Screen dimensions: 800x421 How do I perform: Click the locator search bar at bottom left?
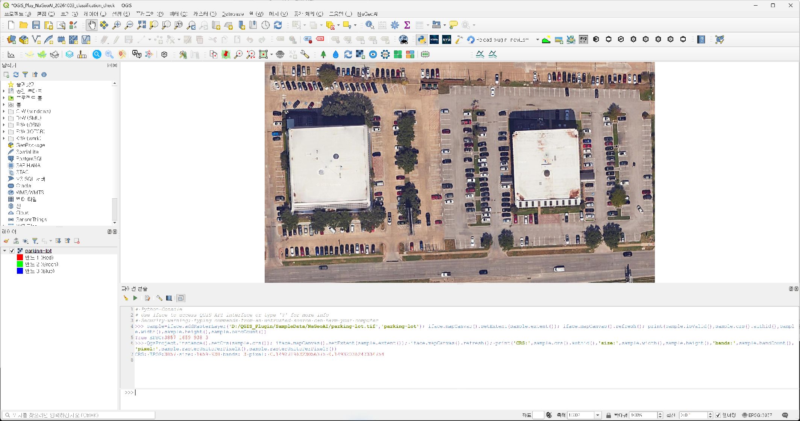coord(79,415)
